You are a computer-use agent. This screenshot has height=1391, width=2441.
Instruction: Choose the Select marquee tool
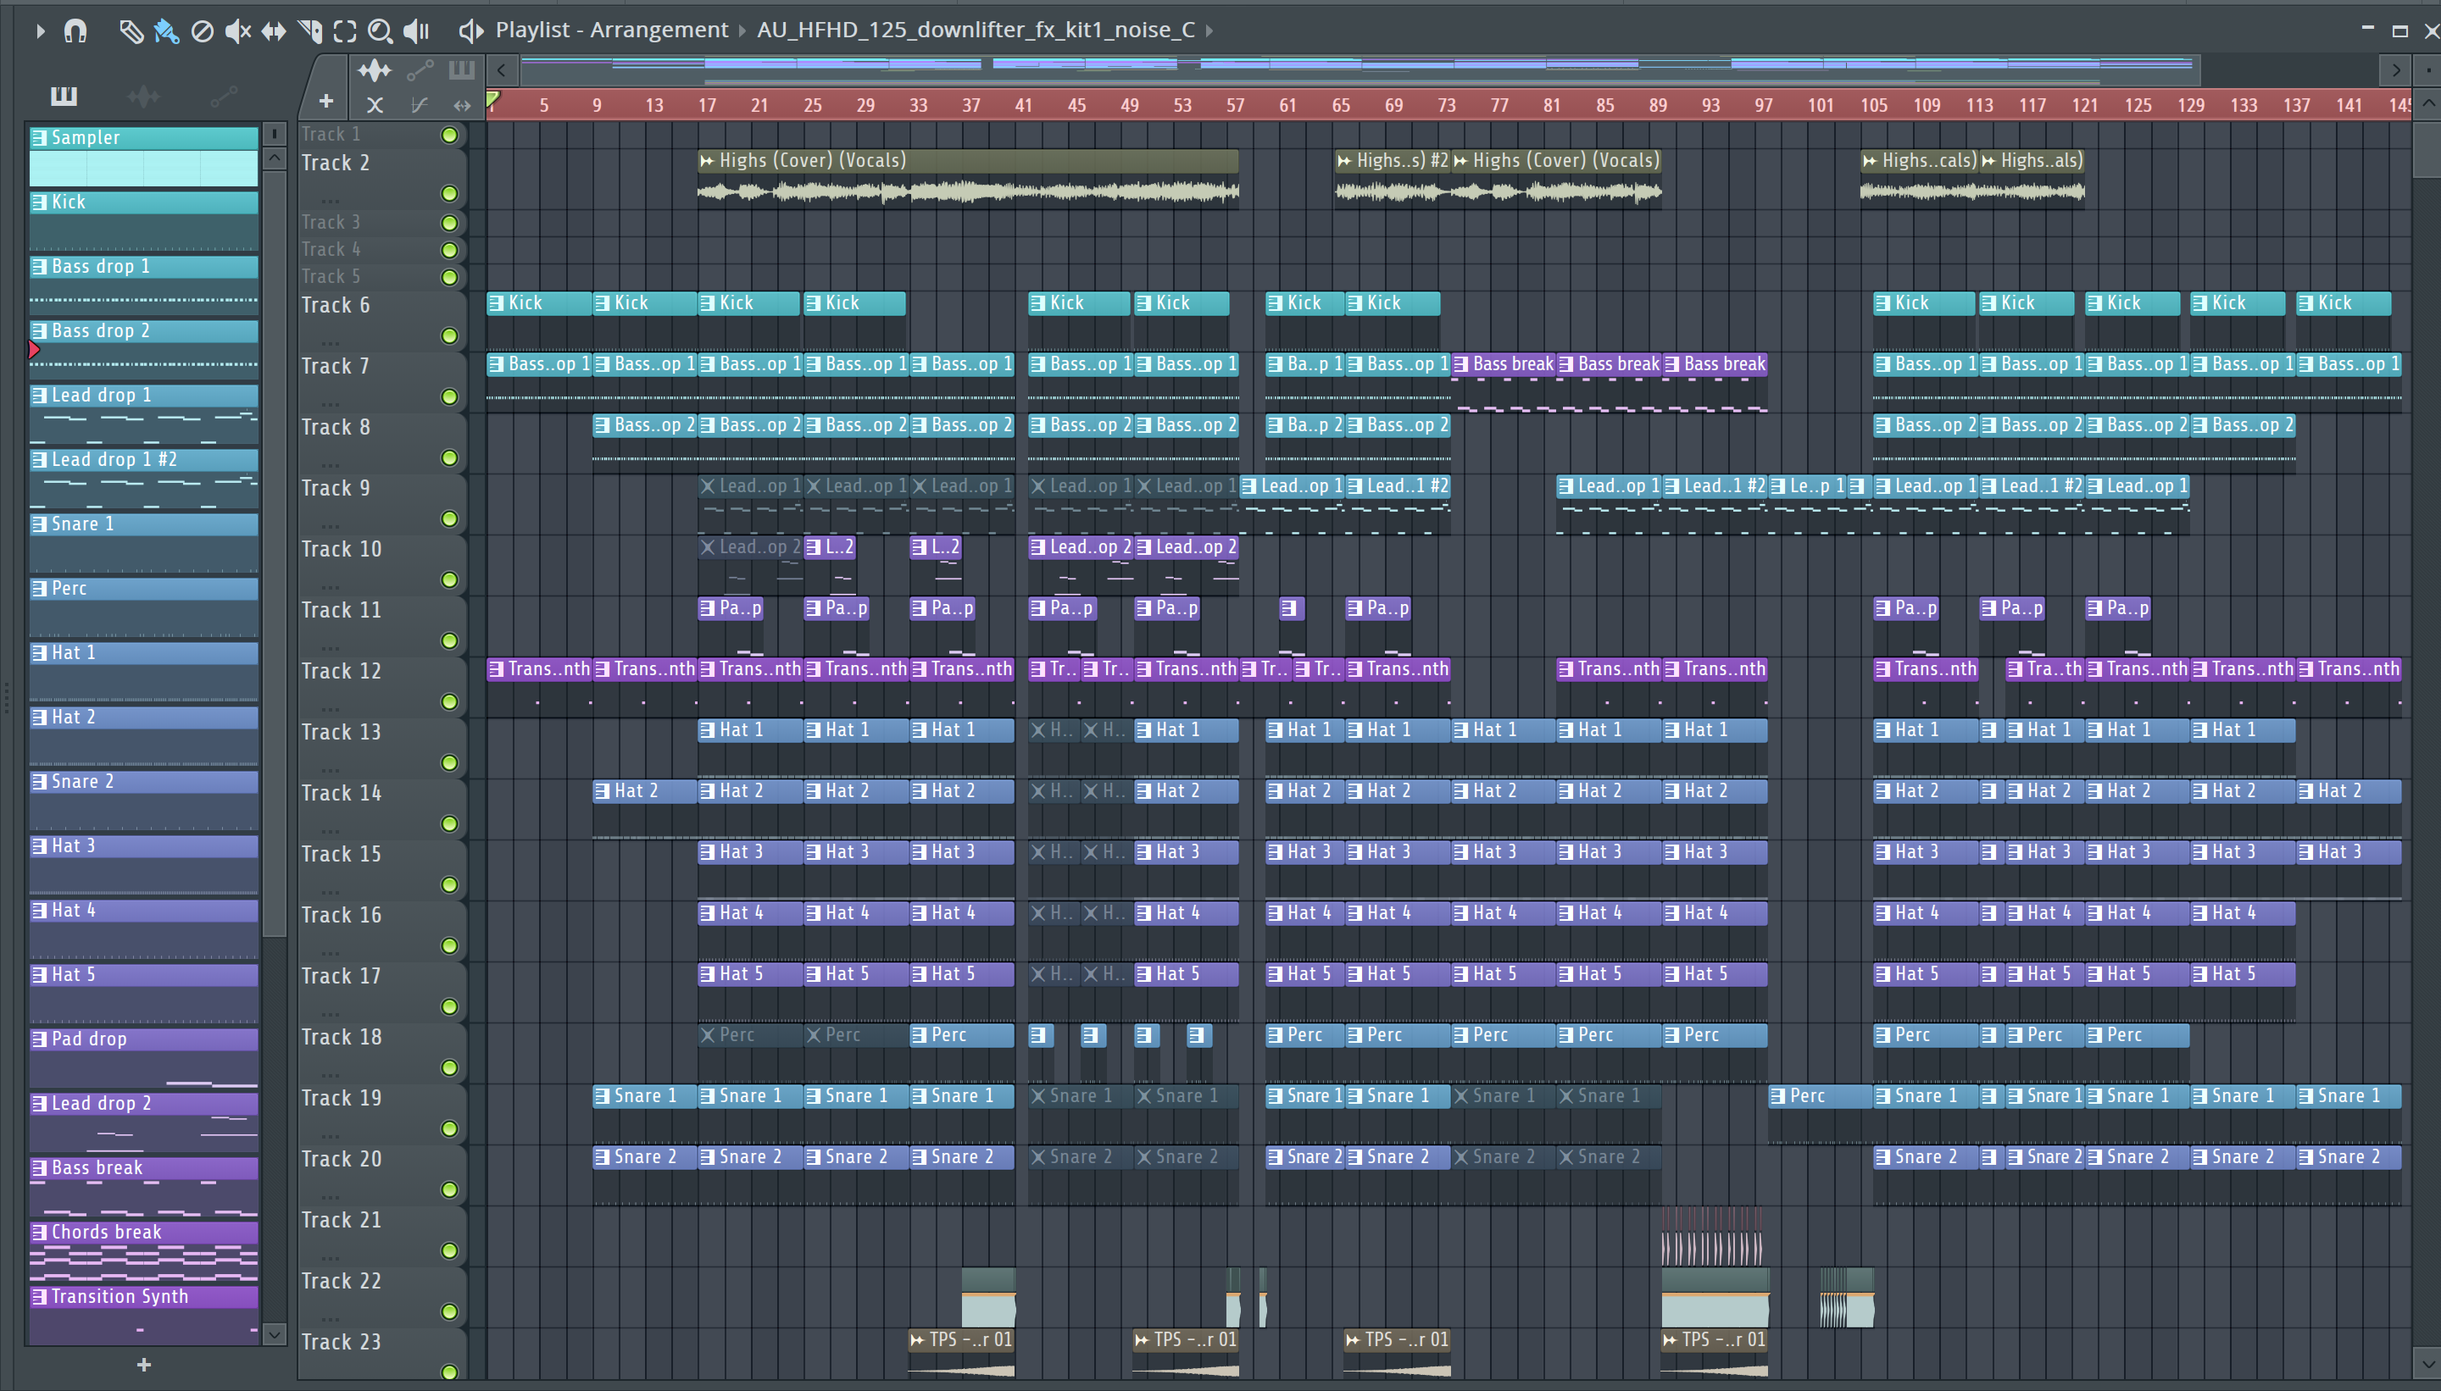click(345, 31)
